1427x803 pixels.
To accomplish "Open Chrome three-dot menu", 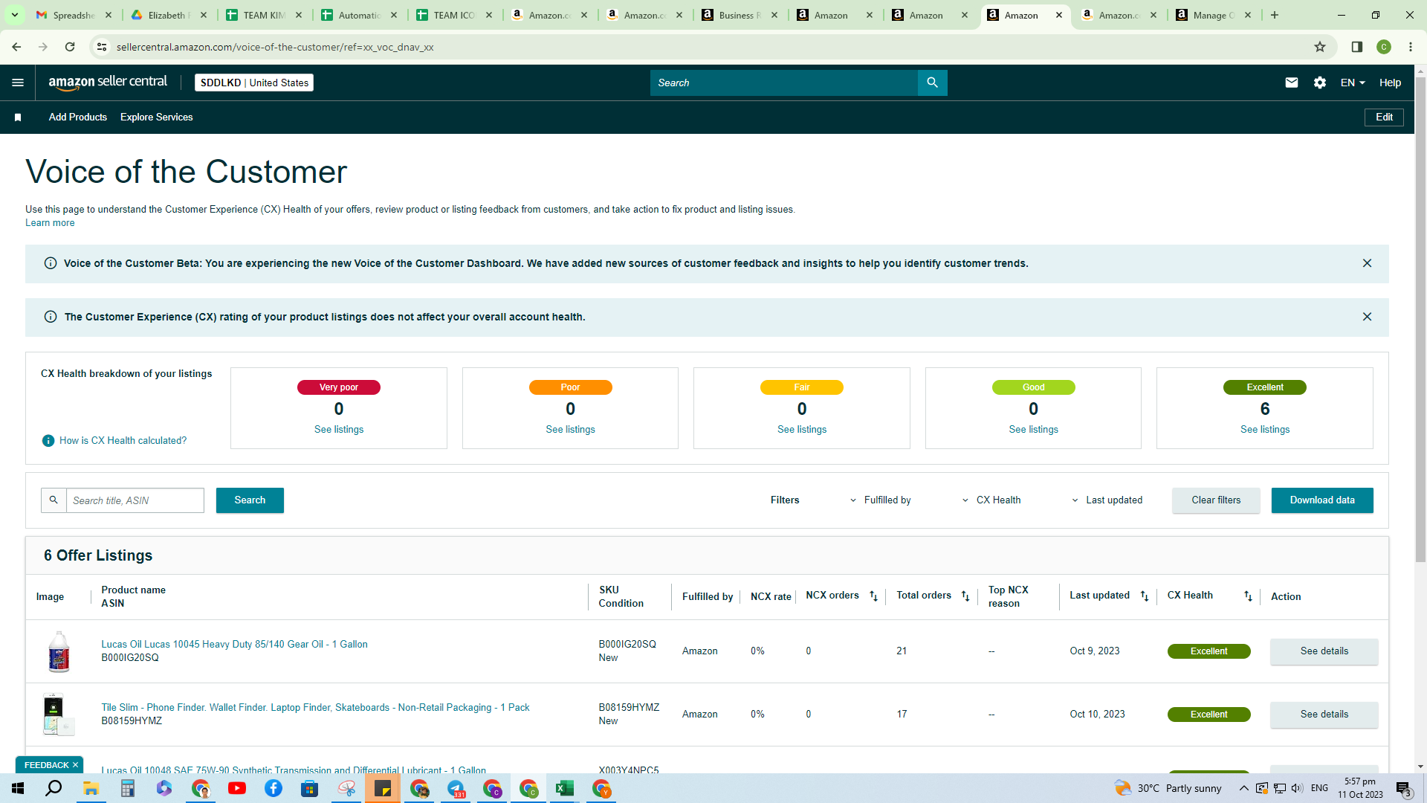I will 1411,47.
